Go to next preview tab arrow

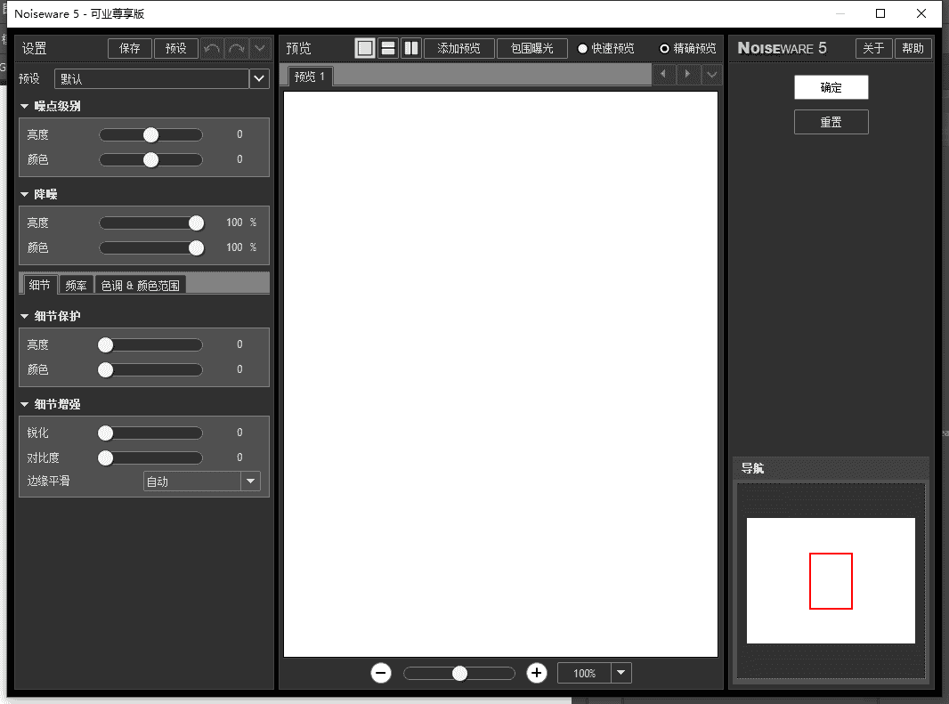click(687, 75)
